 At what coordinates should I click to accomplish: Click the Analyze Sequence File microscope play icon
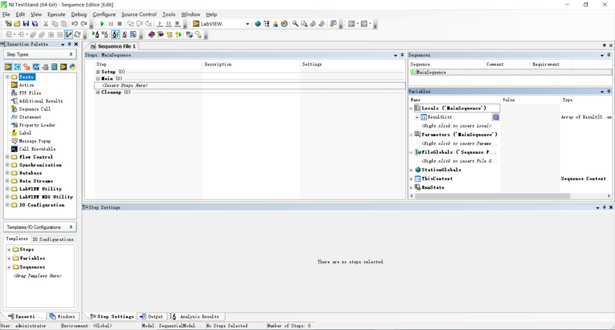(x=95, y=35)
